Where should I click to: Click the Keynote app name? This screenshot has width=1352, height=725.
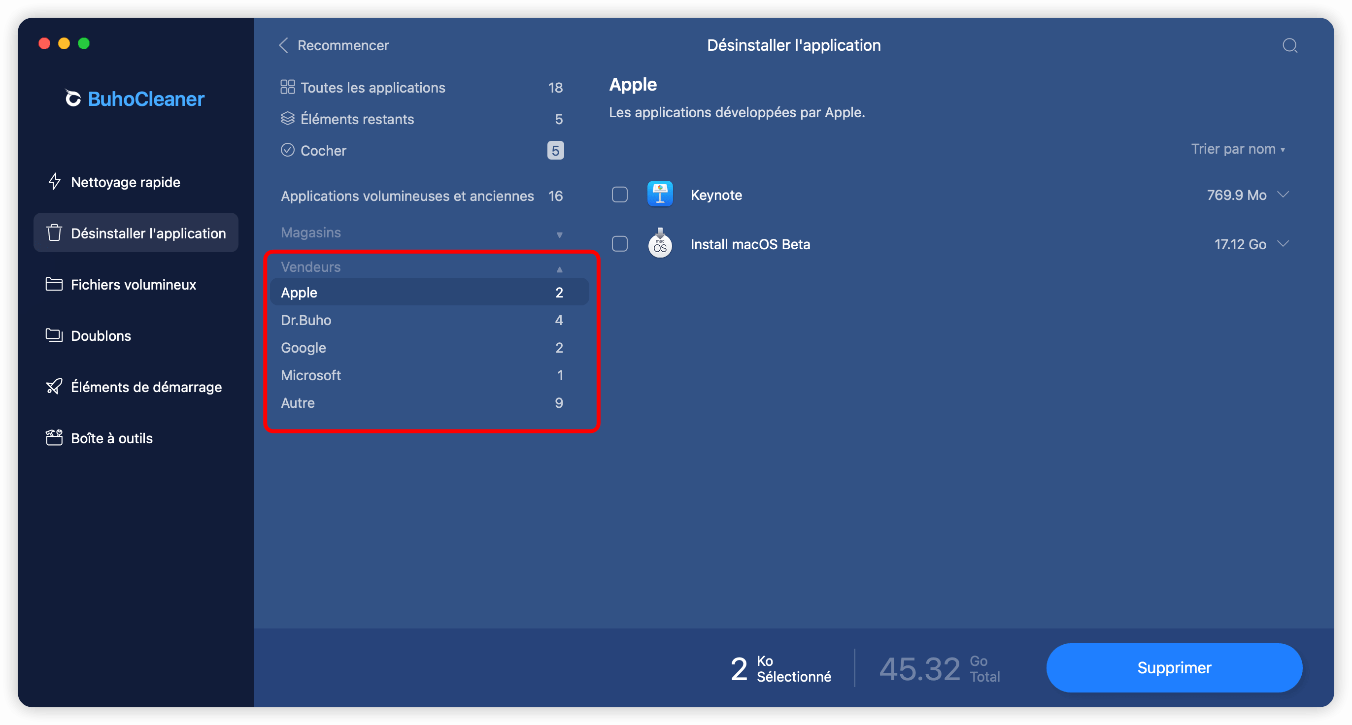click(x=716, y=195)
